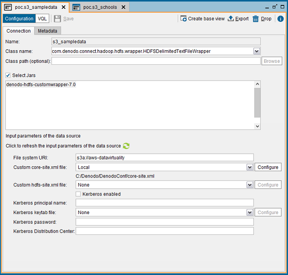The width and height of the screenshot is (288, 275).
Task: Expand the Custom hdfs-site.xml file dropdown
Action: (249, 185)
